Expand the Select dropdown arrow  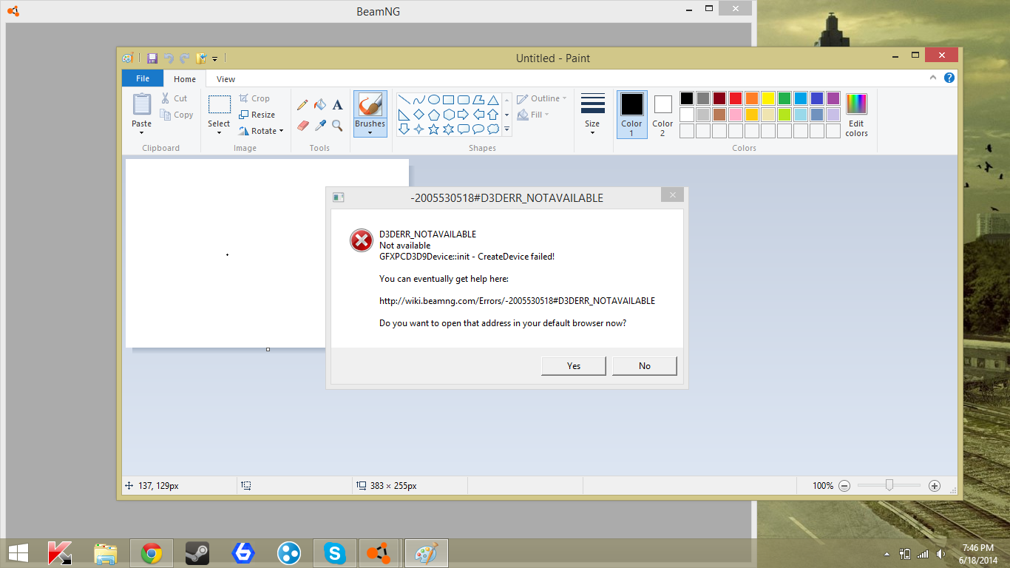(219, 134)
